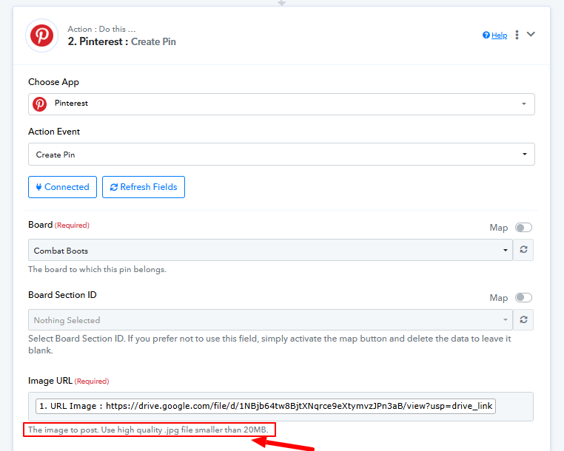This screenshot has width=564, height=451.
Task: Click the 'Board Section ID' field label
Action: tap(62, 295)
